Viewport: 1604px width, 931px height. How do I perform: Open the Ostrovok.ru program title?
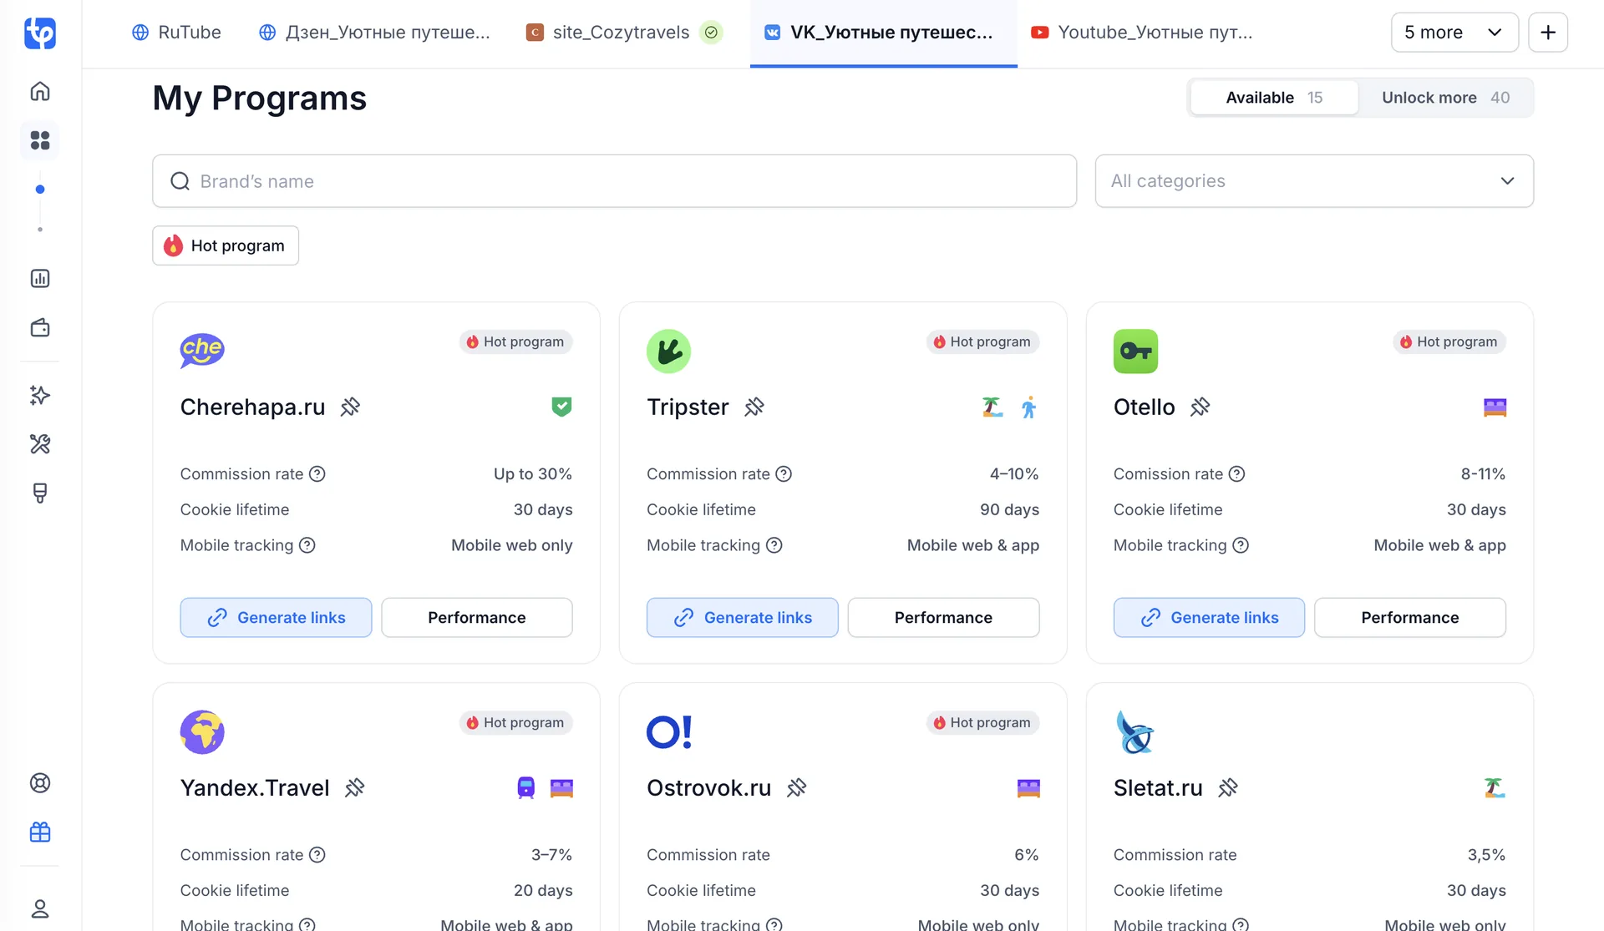(x=708, y=788)
